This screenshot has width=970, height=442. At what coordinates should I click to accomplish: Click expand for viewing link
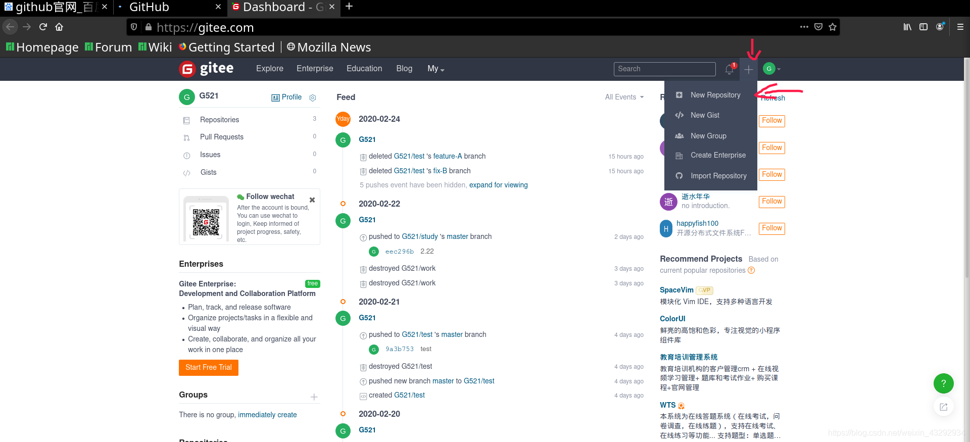(499, 185)
